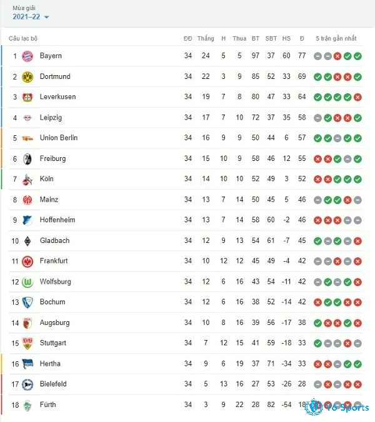
Task: Open the 2021–22 season dropdown
Action: (x=31, y=17)
